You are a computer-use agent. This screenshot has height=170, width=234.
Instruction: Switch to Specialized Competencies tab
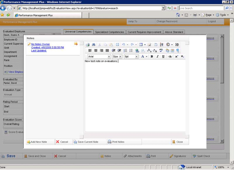click(110, 32)
